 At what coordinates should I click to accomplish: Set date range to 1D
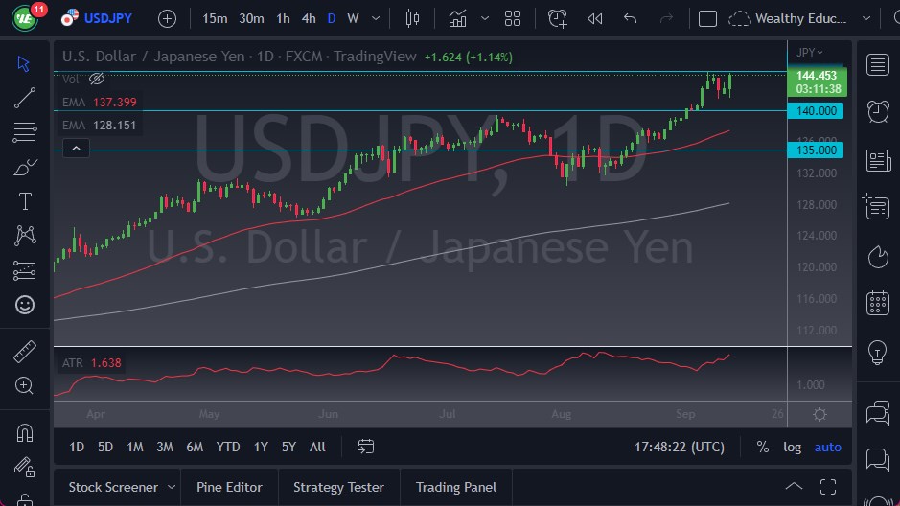coord(77,447)
